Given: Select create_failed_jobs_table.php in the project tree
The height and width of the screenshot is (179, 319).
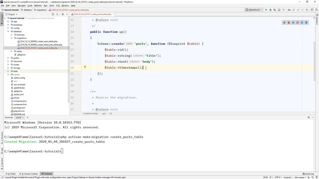Looking at the screenshot, I should (40, 45).
